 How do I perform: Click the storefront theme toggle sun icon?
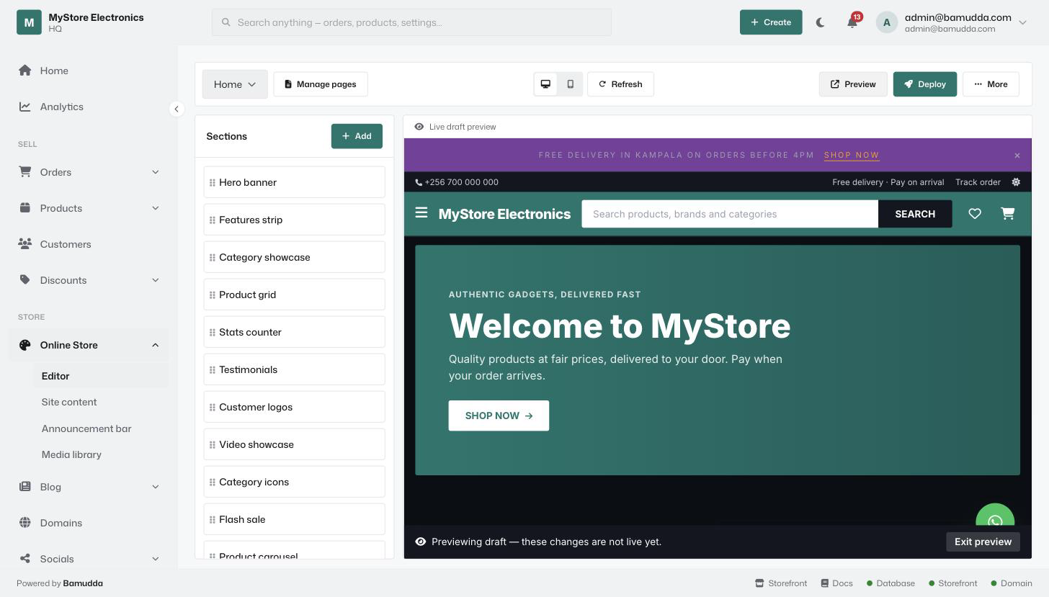coord(1016,182)
